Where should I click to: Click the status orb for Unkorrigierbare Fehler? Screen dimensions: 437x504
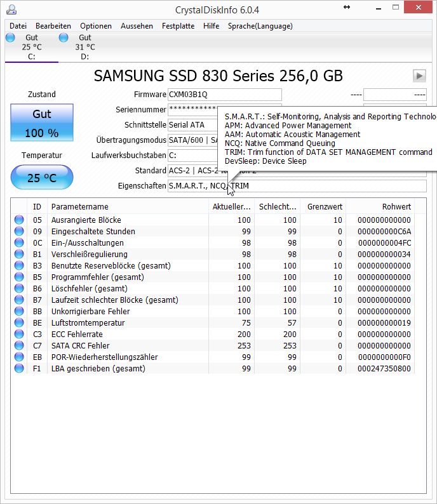point(19,311)
